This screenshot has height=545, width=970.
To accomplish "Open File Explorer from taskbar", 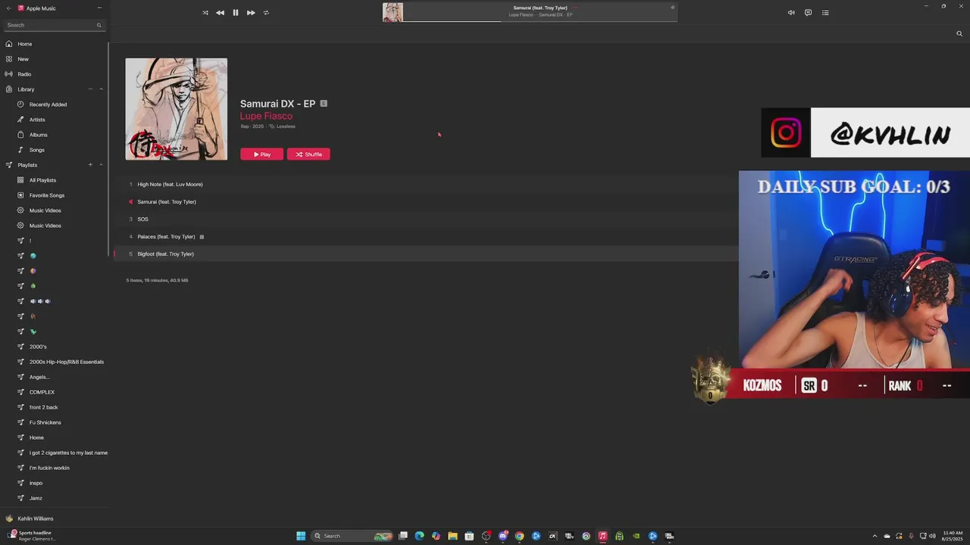I will (x=452, y=536).
